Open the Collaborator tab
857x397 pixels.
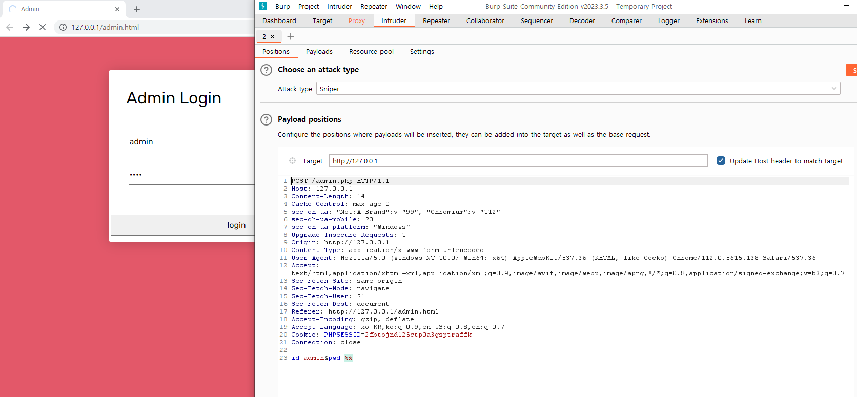pos(485,20)
